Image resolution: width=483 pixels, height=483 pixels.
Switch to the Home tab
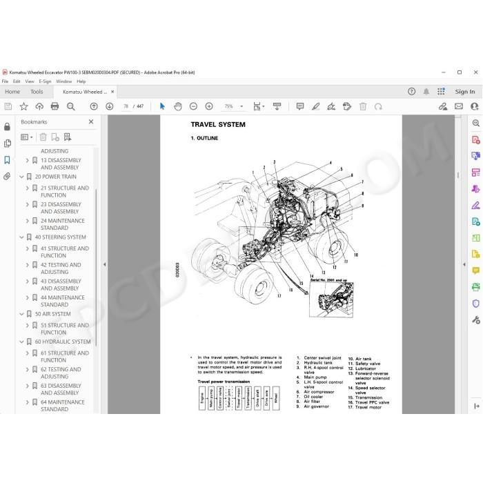tap(12, 92)
